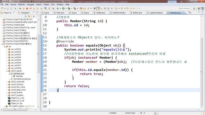Open the External Tools dropdown arrow
Viewport: 205px width, 115px height.
click(x=78, y=9)
